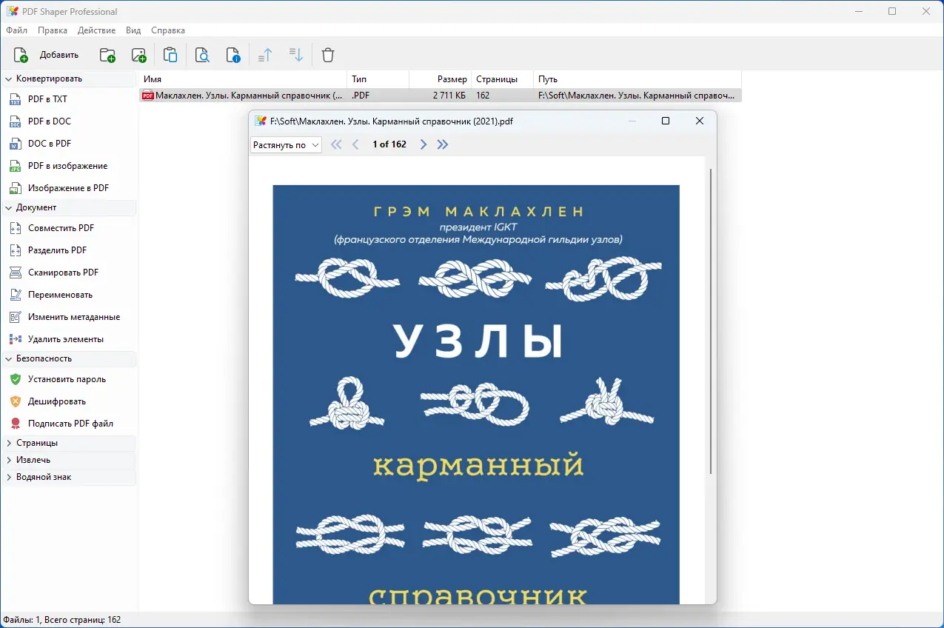Click the add folder toolbar icon
Image resolution: width=944 pixels, height=628 pixels.
tap(107, 55)
